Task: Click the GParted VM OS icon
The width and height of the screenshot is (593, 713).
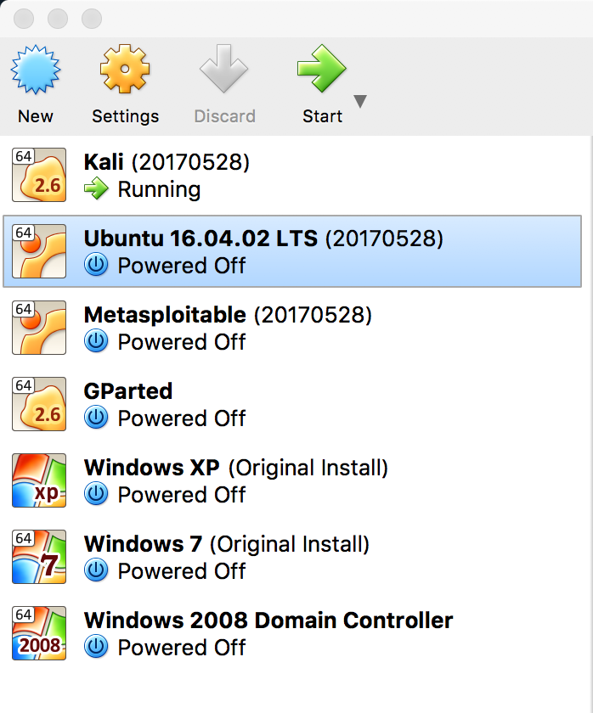Action: 39,404
